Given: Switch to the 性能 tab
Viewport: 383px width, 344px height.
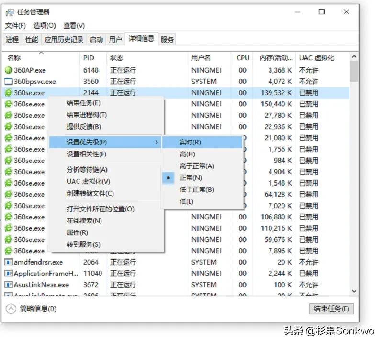Looking at the screenshot, I should pyautogui.click(x=31, y=39).
